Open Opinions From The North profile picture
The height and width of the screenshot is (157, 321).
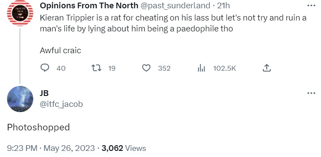click(20, 13)
